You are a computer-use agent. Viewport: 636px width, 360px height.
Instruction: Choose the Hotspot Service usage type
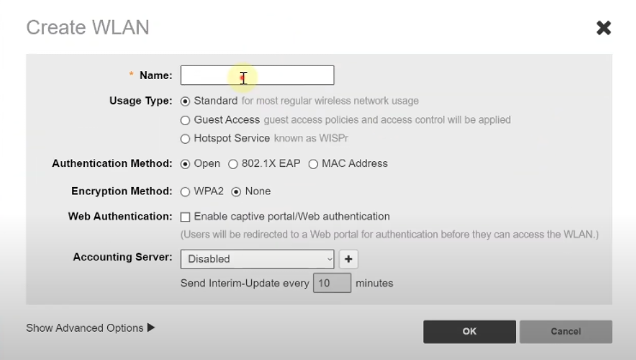coord(185,139)
